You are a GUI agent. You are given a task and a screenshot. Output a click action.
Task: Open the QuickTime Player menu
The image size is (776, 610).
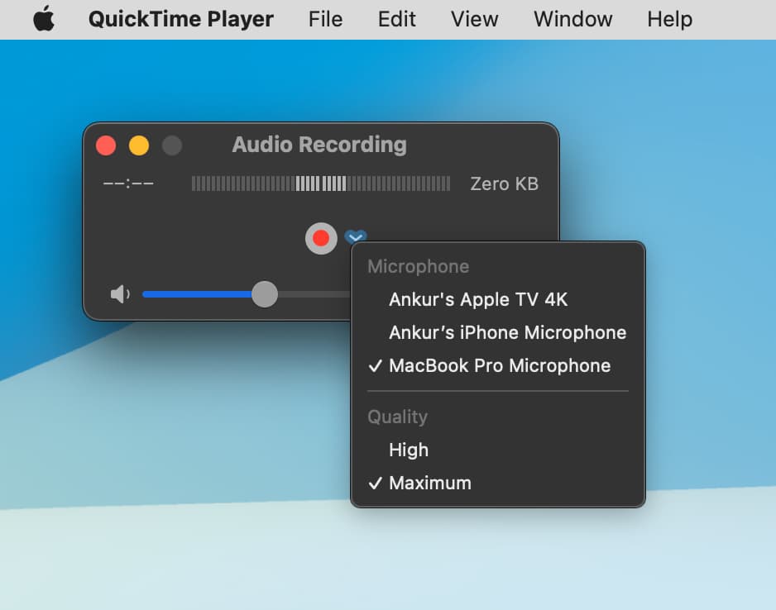180,19
